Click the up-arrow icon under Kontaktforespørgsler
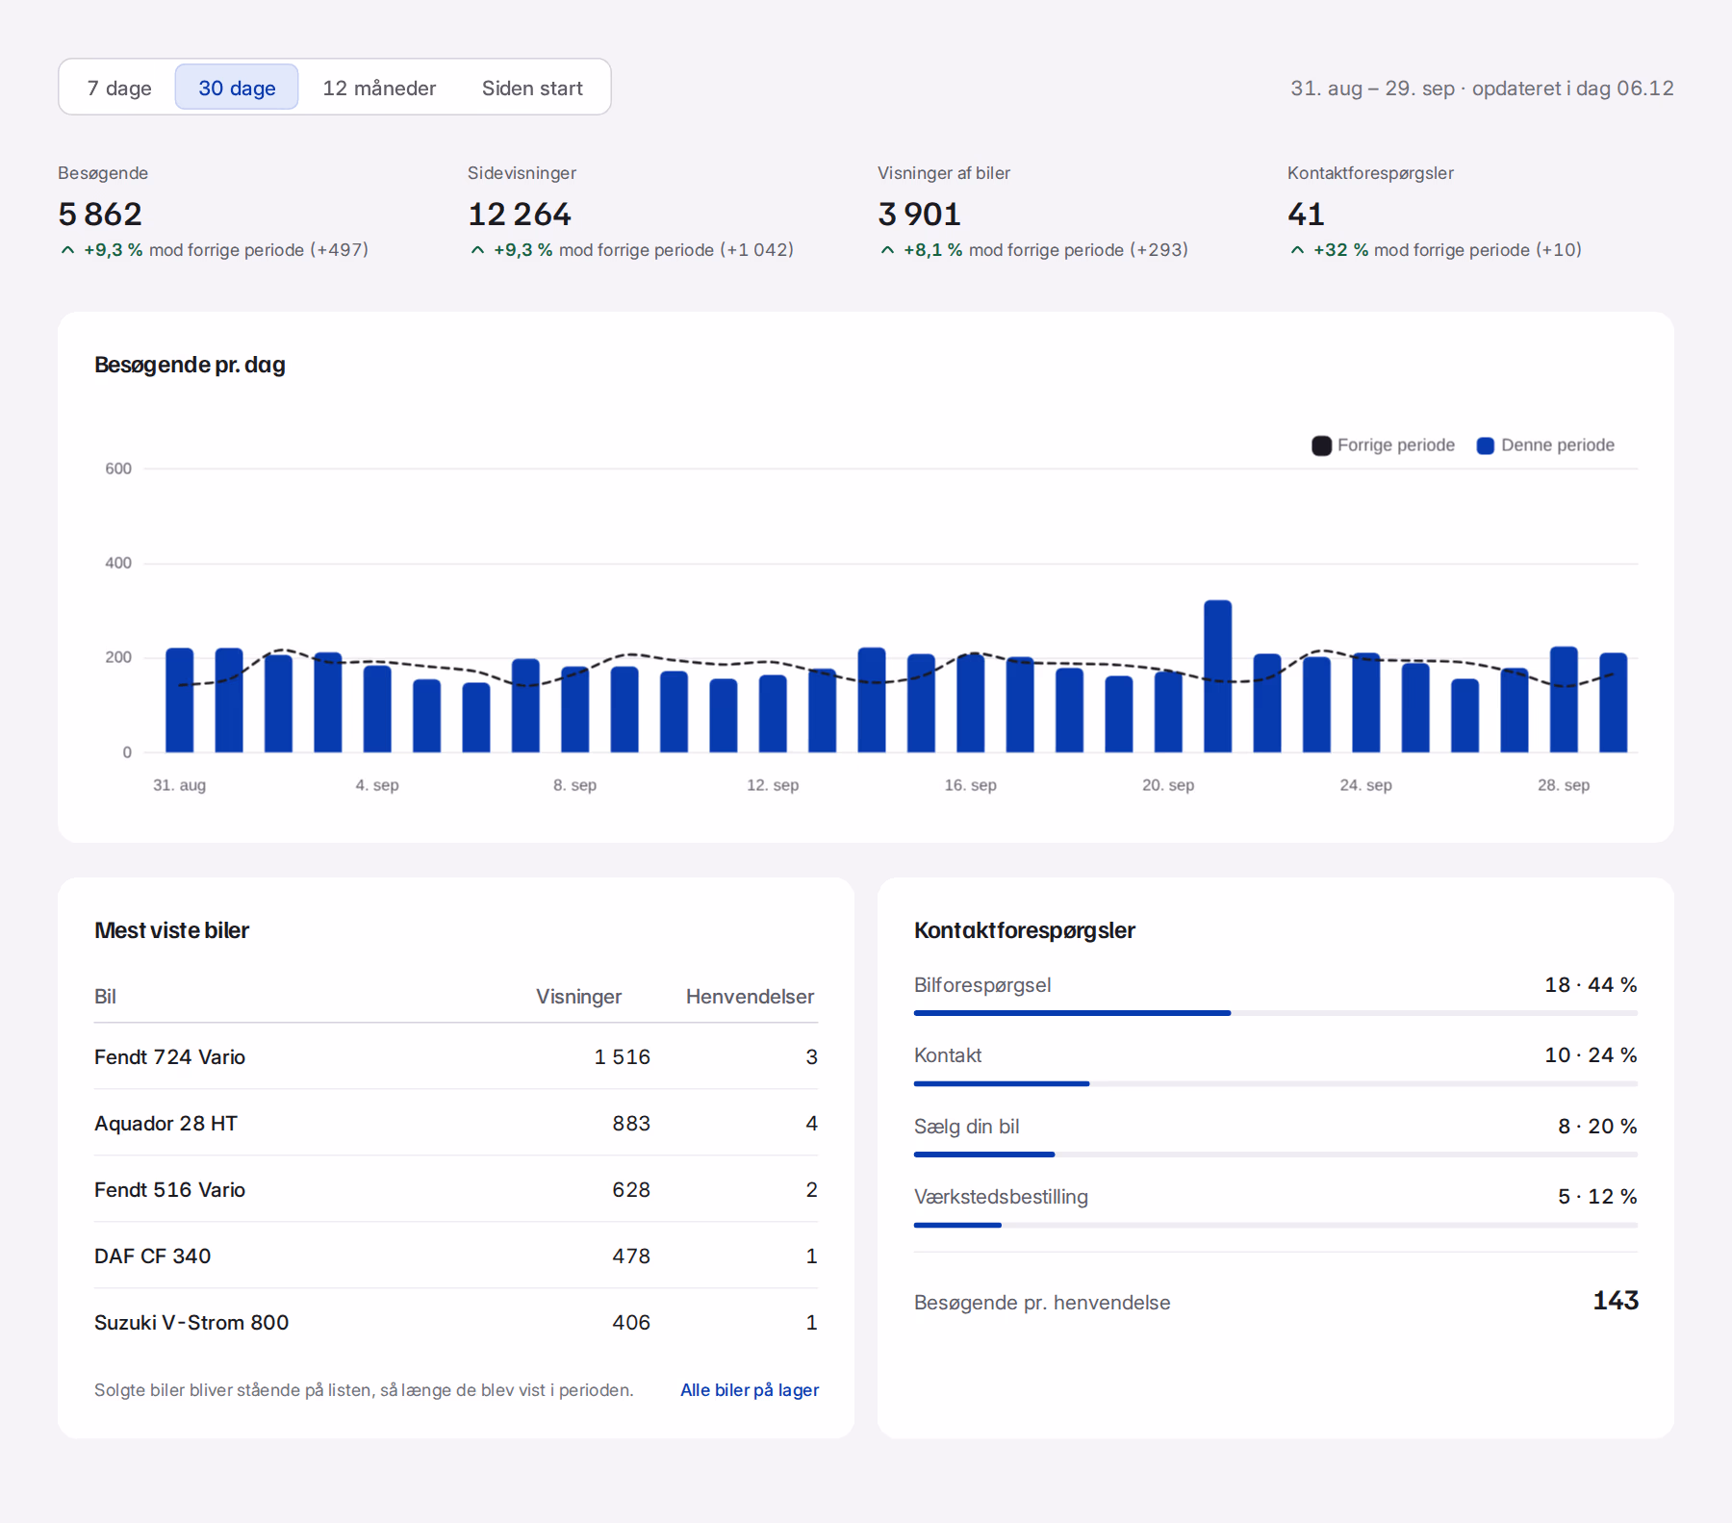 click(x=1297, y=250)
